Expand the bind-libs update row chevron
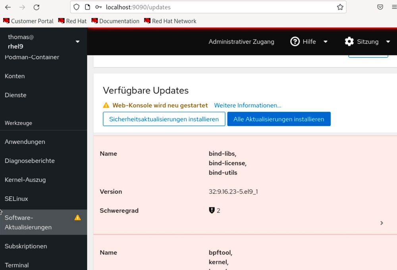Image resolution: width=397 pixels, height=270 pixels. pos(382,223)
